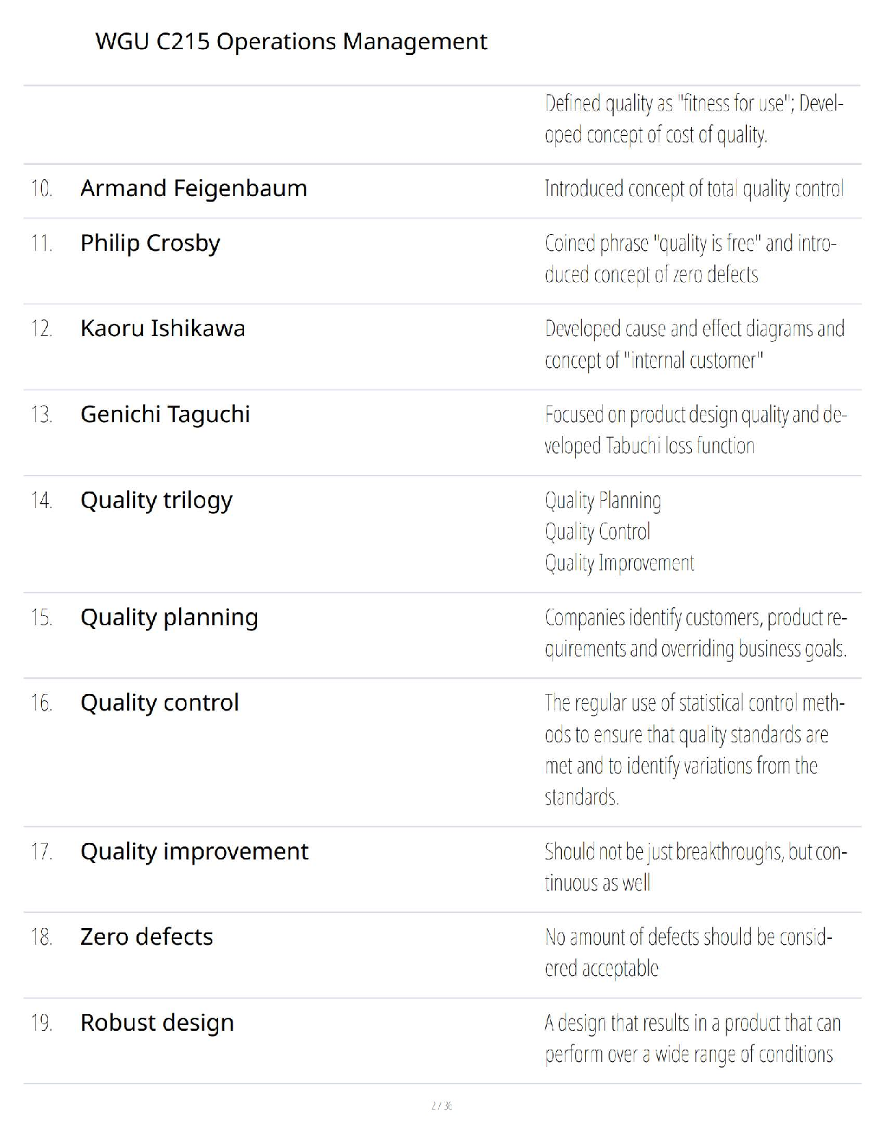Click row number 14

tap(42, 500)
